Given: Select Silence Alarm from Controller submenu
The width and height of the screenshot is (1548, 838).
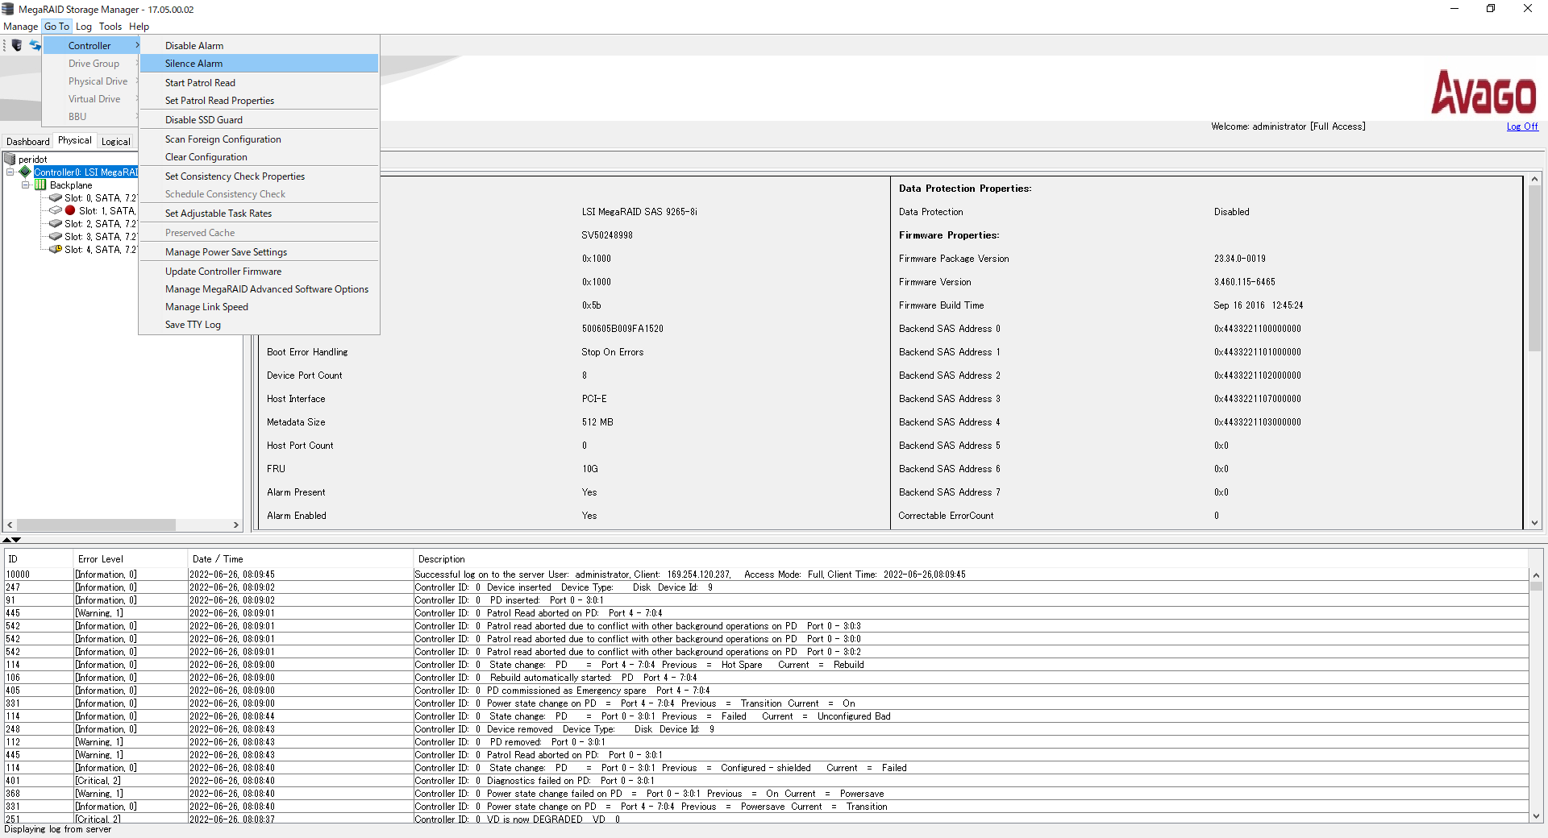Looking at the screenshot, I should click(259, 63).
